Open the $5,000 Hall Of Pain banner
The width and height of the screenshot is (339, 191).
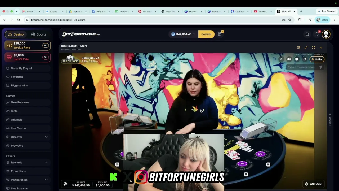point(28,57)
